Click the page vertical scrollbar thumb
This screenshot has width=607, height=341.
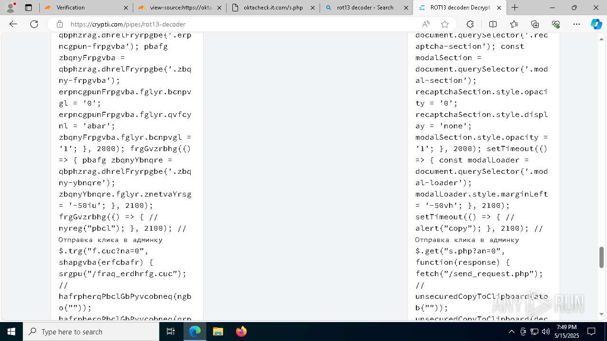tap(602, 257)
